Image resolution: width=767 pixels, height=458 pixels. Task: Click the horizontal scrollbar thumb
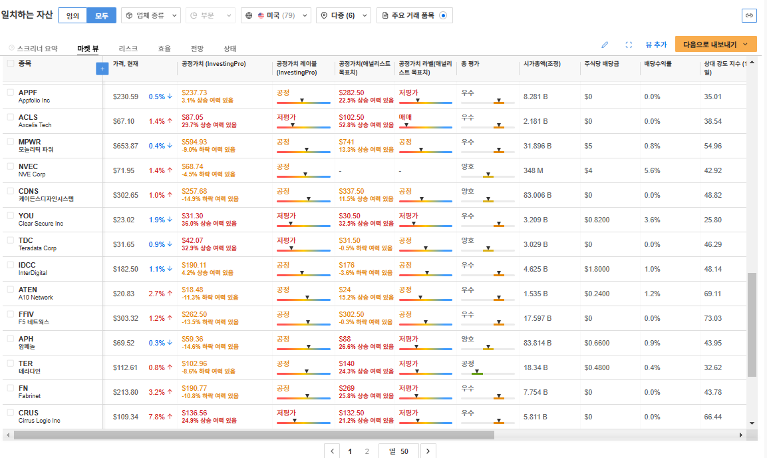click(254, 435)
